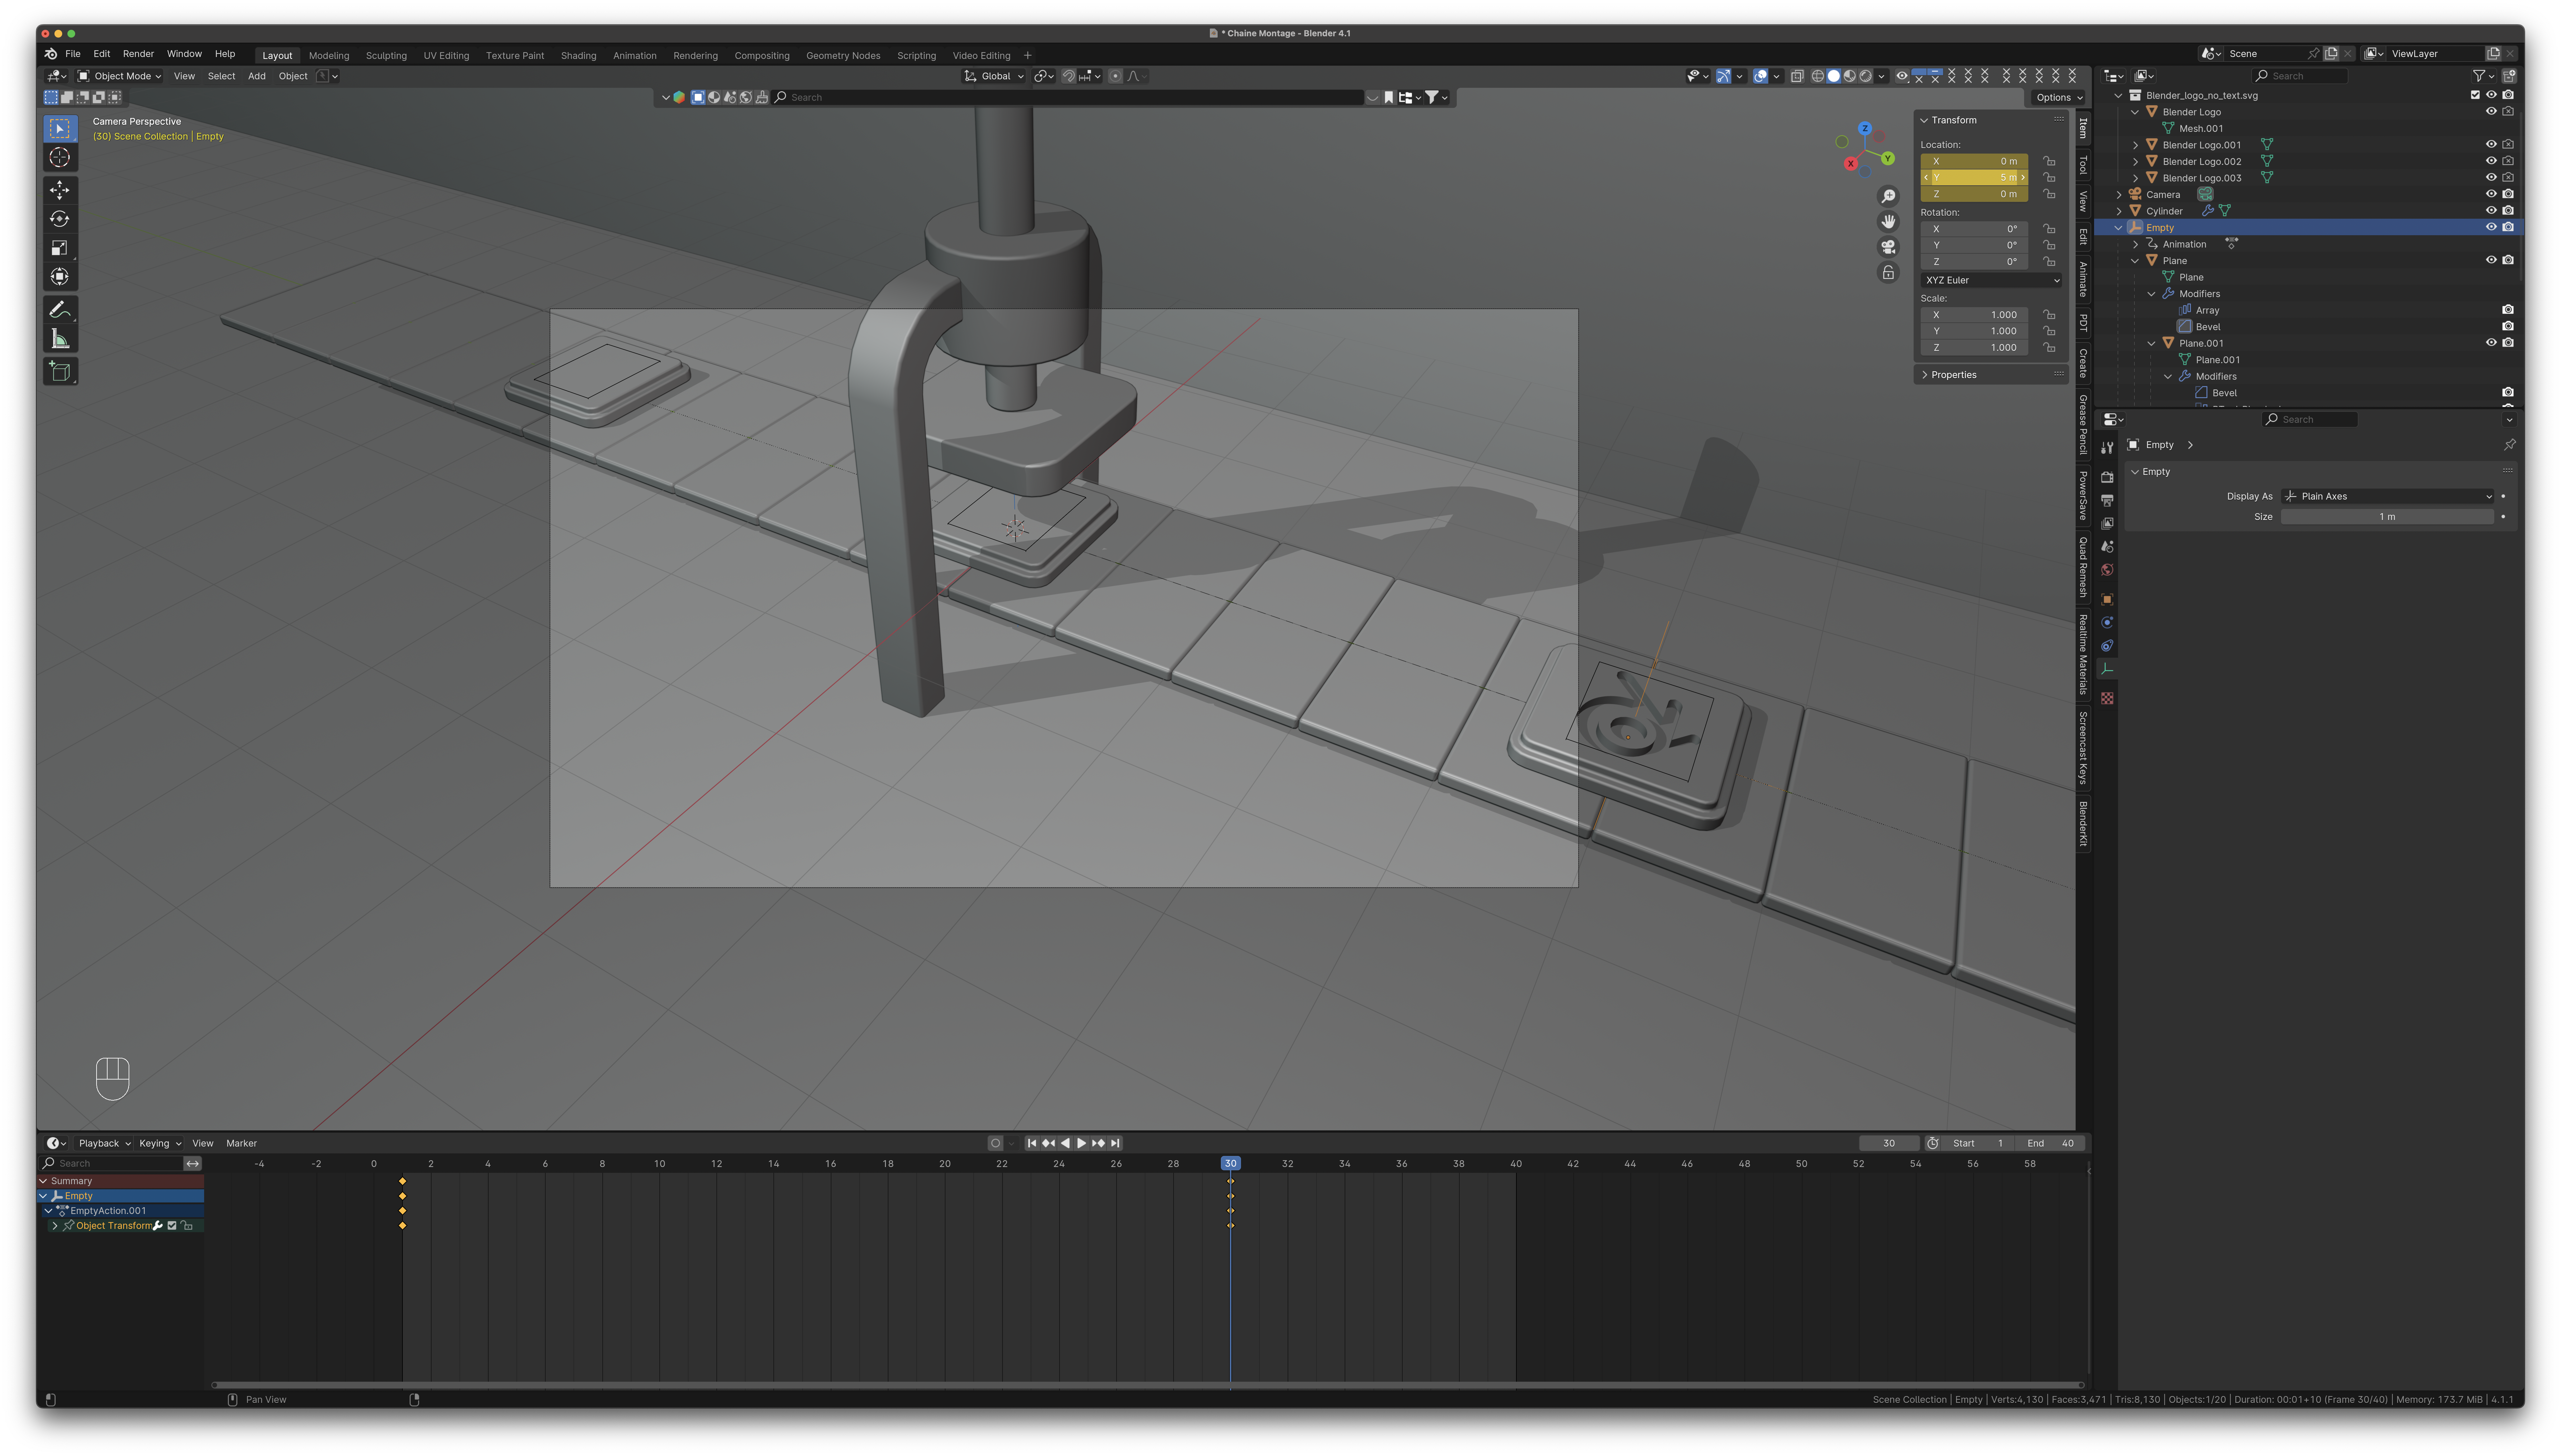Lock the Location X value
This screenshot has height=1456, width=2561.
pyautogui.click(x=2049, y=161)
